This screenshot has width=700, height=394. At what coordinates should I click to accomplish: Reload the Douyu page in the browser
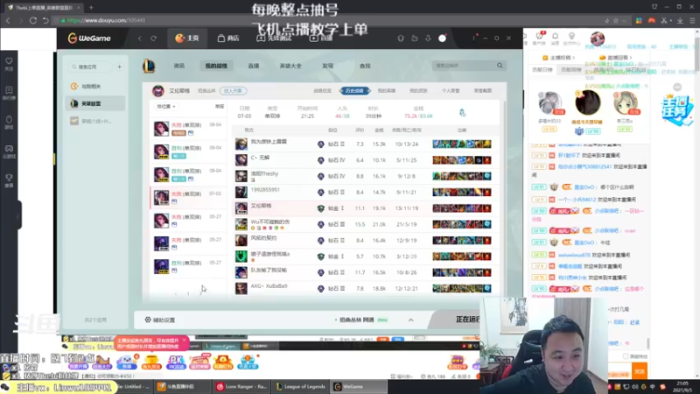point(33,20)
